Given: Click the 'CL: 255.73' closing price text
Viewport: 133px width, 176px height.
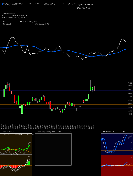Looking at the screenshot, I should click(49, 5).
